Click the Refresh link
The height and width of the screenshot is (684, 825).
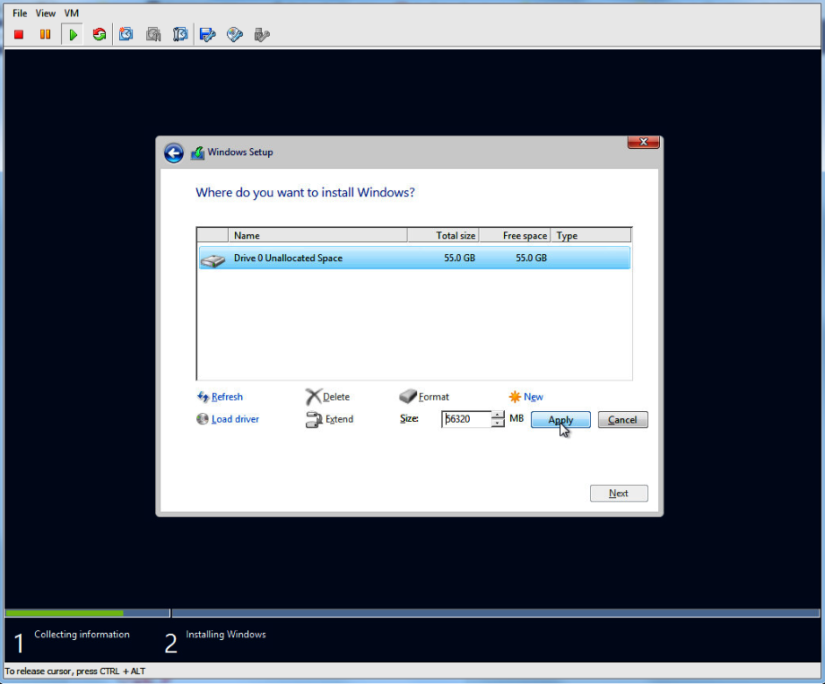coord(226,397)
